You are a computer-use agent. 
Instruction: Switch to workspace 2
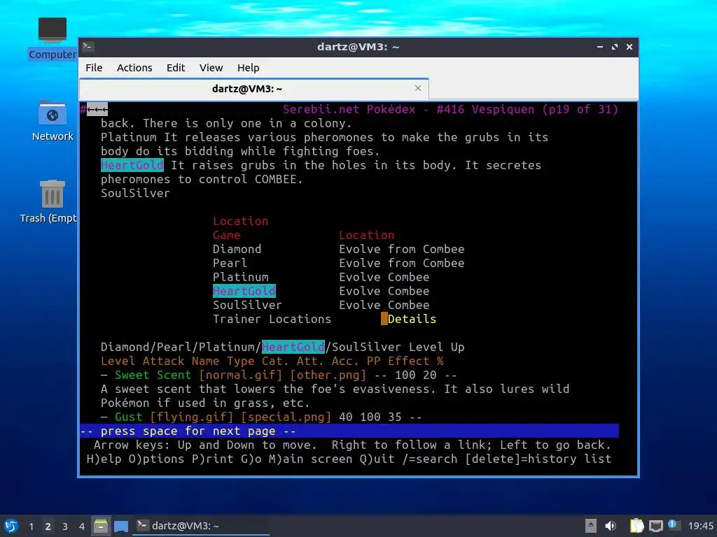pyautogui.click(x=48, y=526)
